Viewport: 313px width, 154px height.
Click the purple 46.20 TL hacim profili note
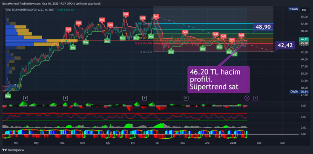tap(218, 80)
